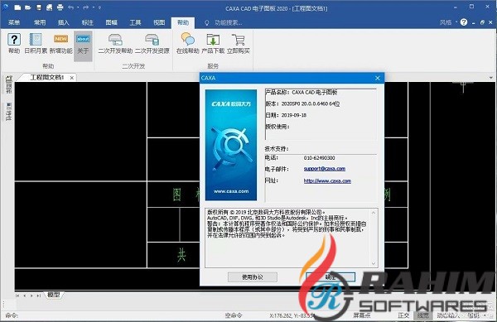Switch to the 常用 ribbon tab
497x322 pixels.
point(40,22)
